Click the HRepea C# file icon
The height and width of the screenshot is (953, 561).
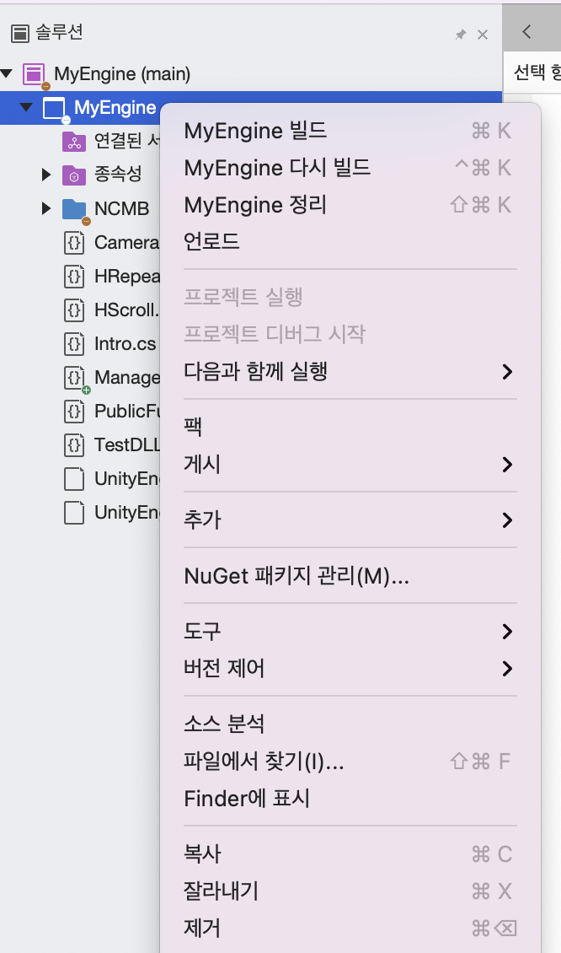point(74,277)
